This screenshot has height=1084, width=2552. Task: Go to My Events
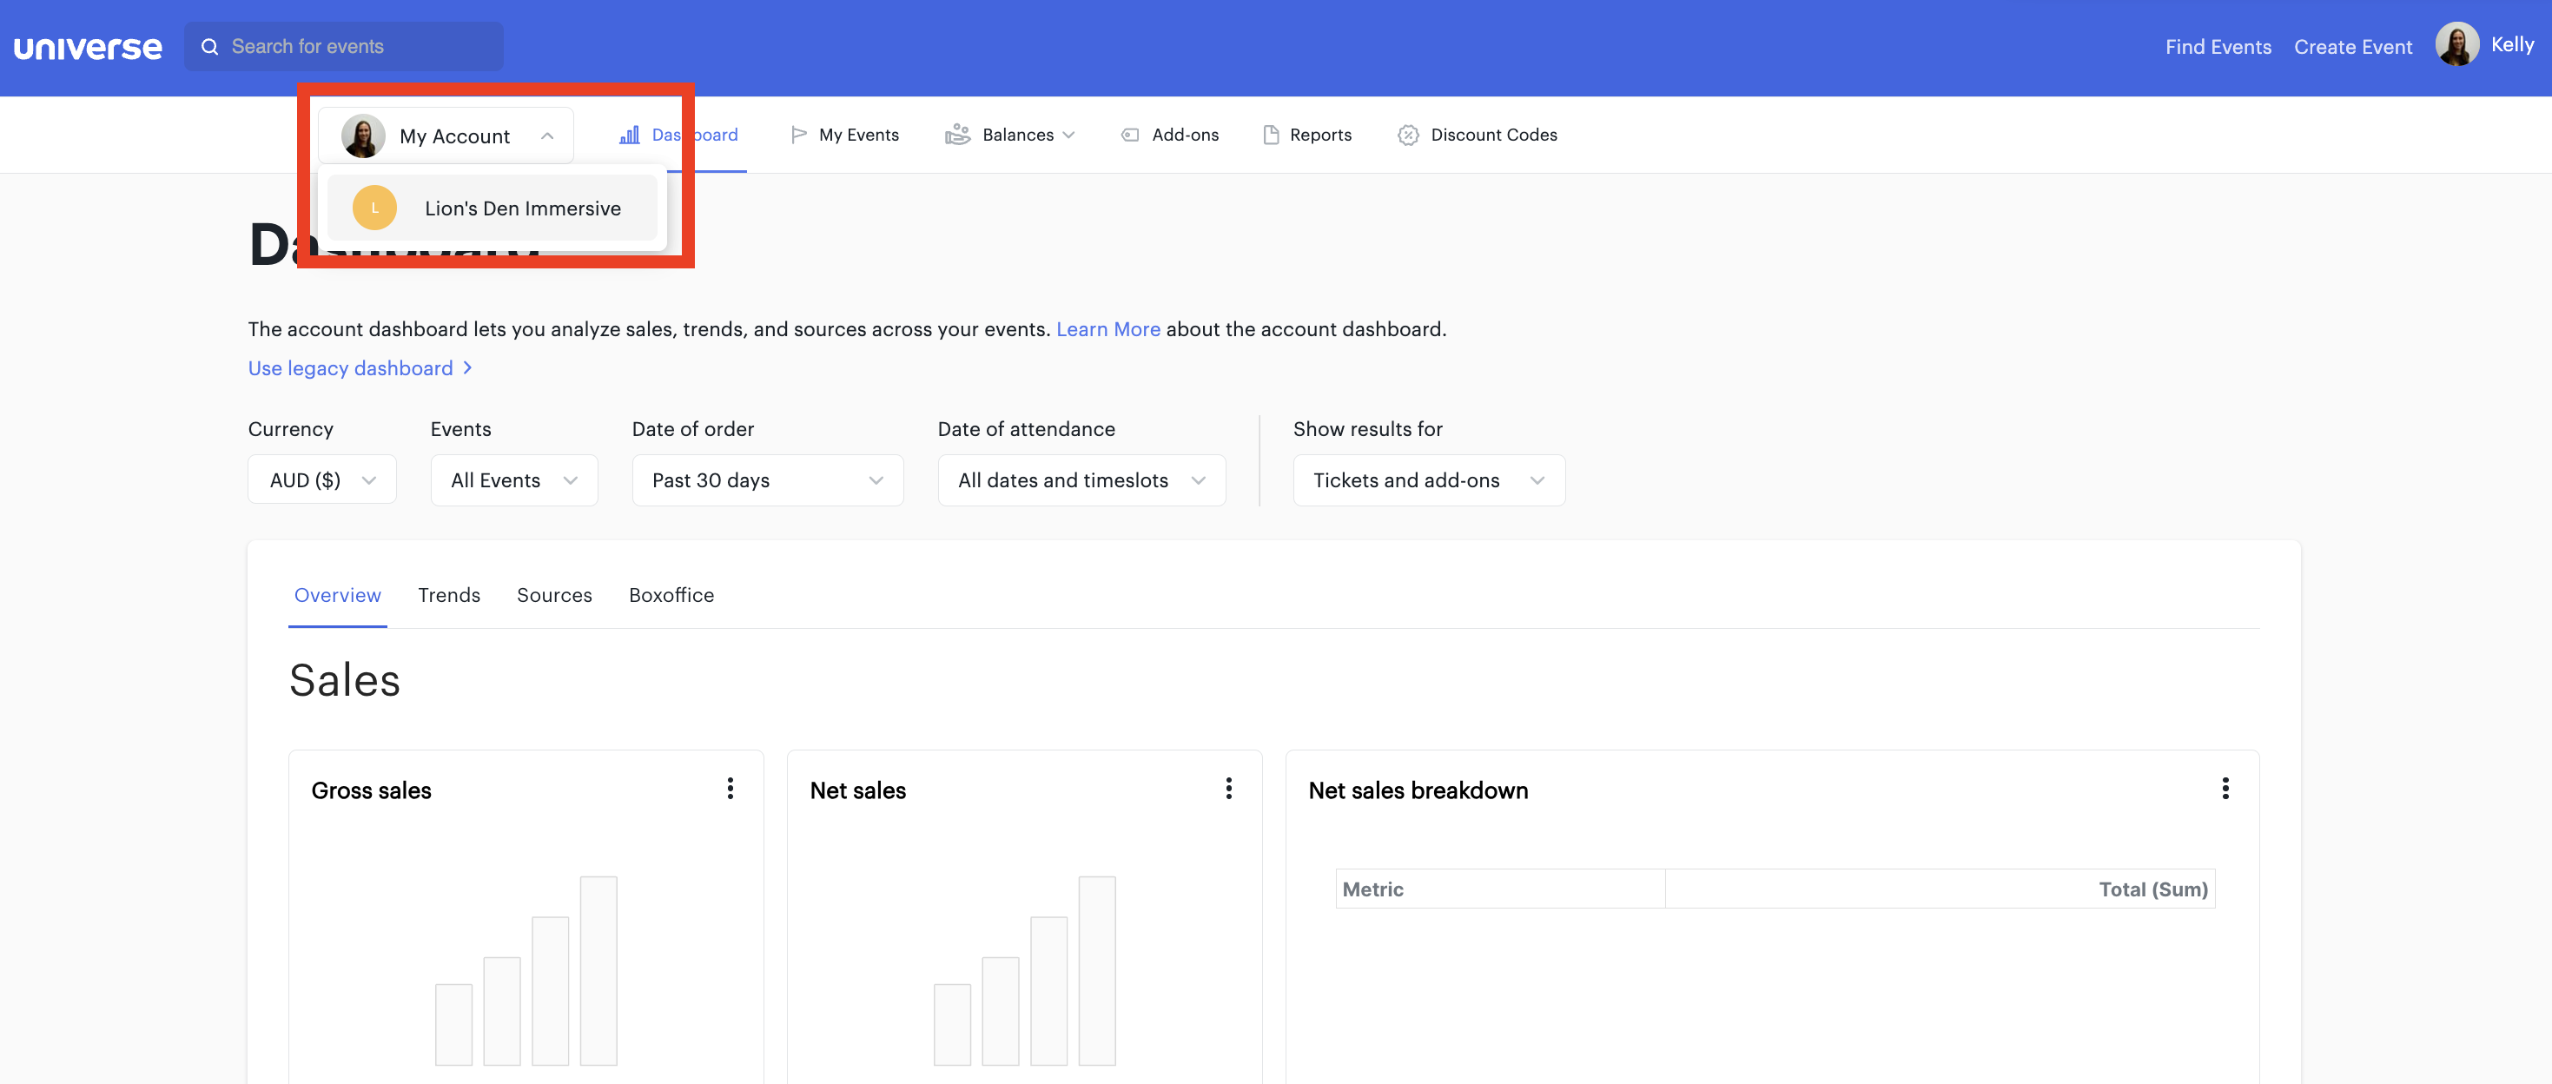click(x=845, y=135)
